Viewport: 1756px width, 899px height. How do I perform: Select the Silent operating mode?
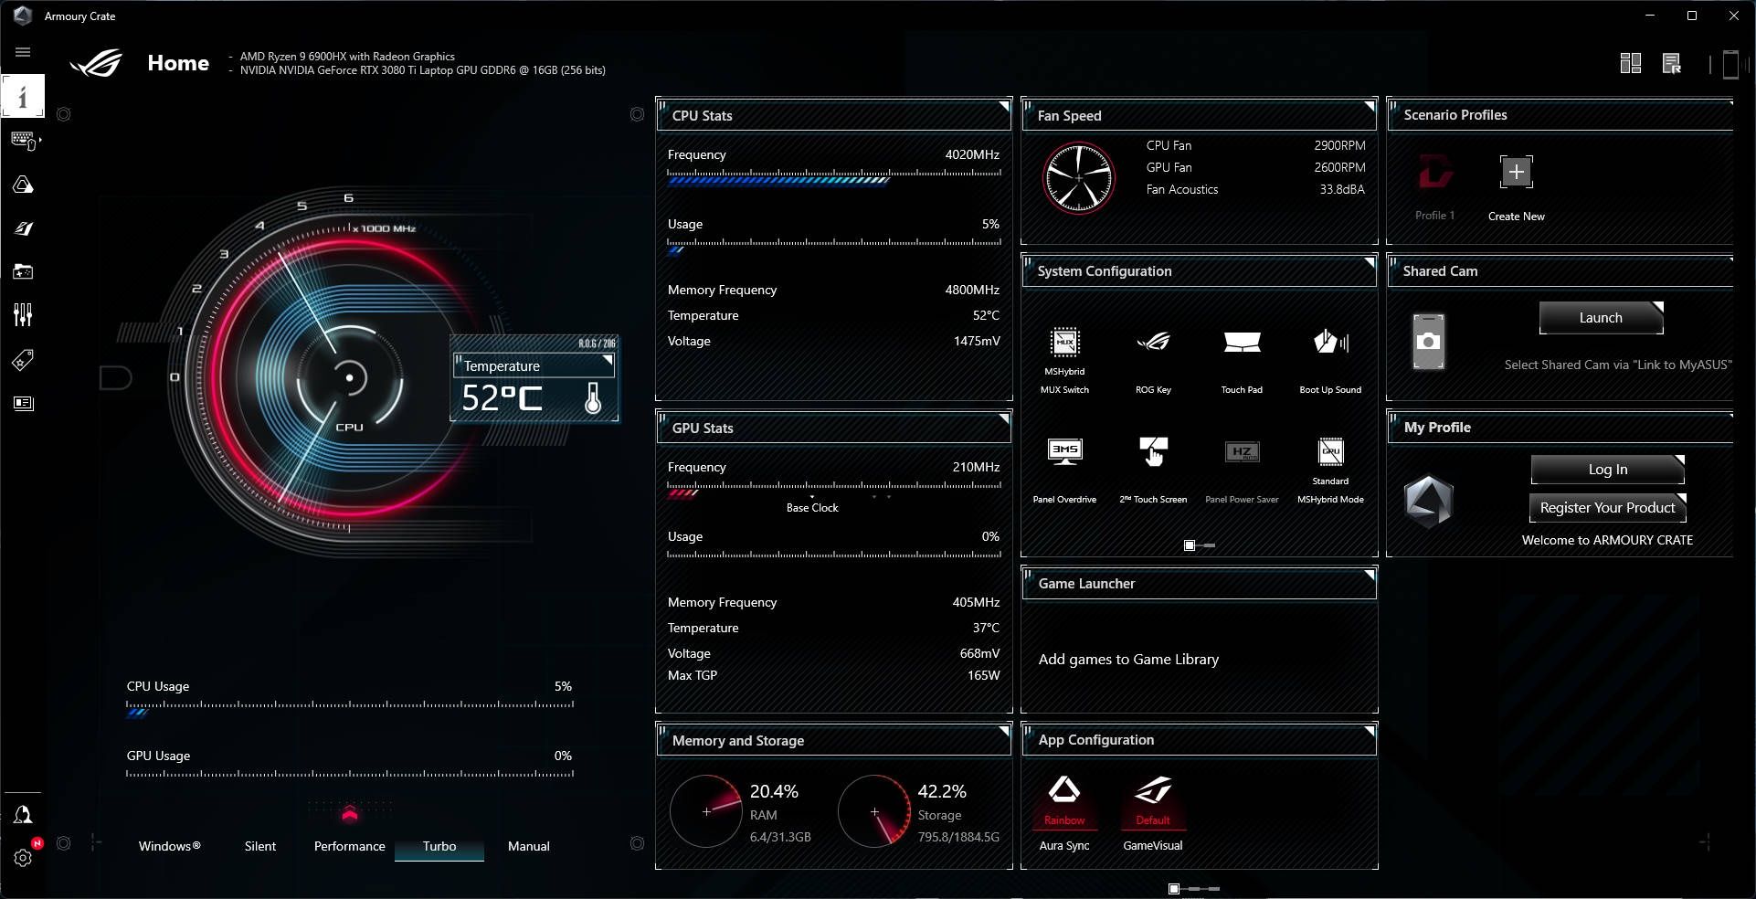coord(260,846)
